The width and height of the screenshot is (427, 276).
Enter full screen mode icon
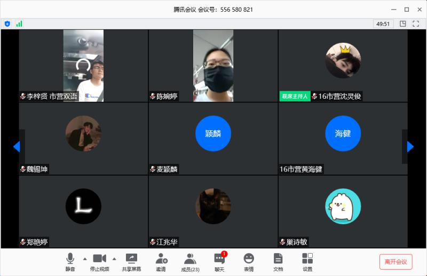click(x=416, y=23)
